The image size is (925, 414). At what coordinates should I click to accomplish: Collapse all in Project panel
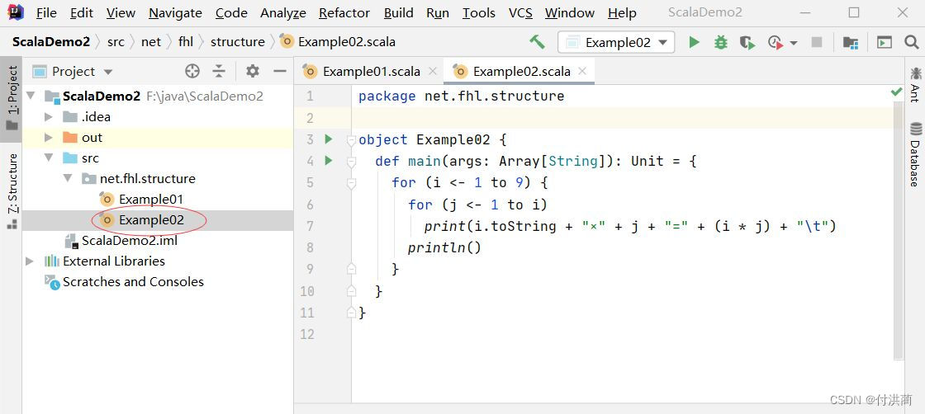coord(219,71)
